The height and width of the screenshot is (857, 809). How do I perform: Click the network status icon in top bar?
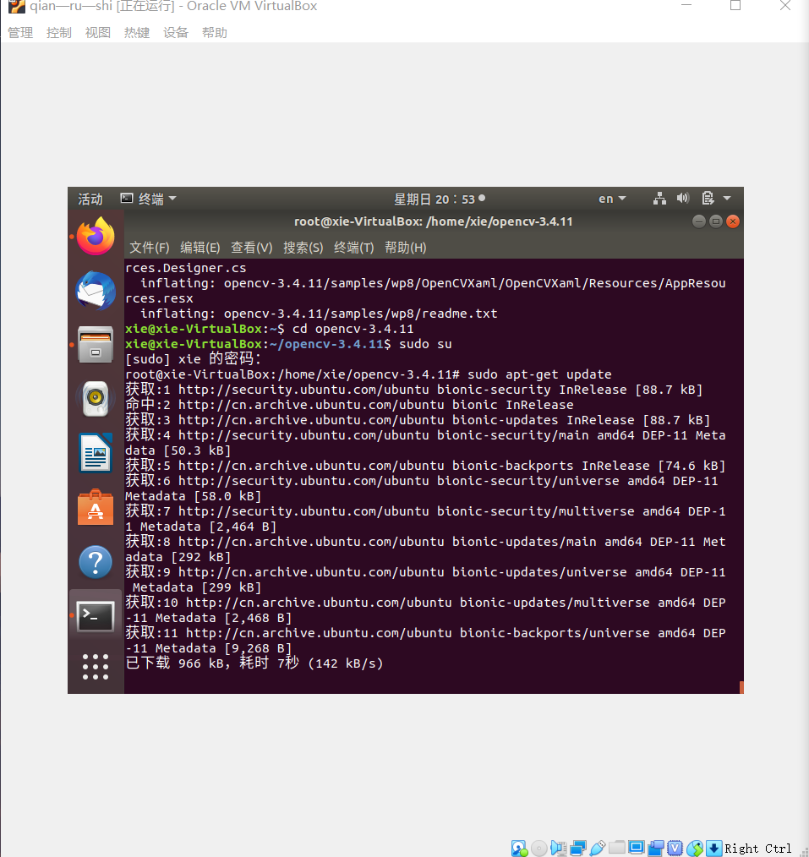[x=659, y=199]
